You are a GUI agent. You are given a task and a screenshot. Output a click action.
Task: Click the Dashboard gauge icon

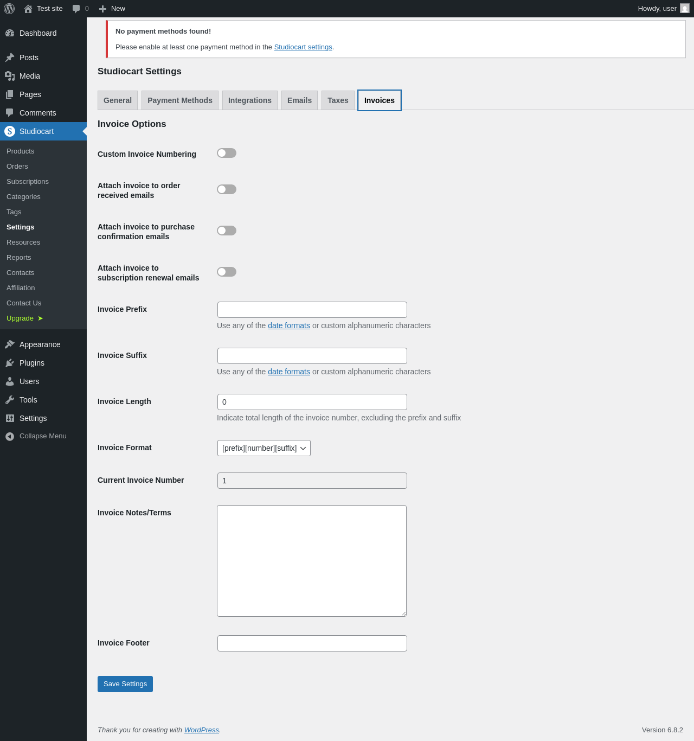pos(10,33)
